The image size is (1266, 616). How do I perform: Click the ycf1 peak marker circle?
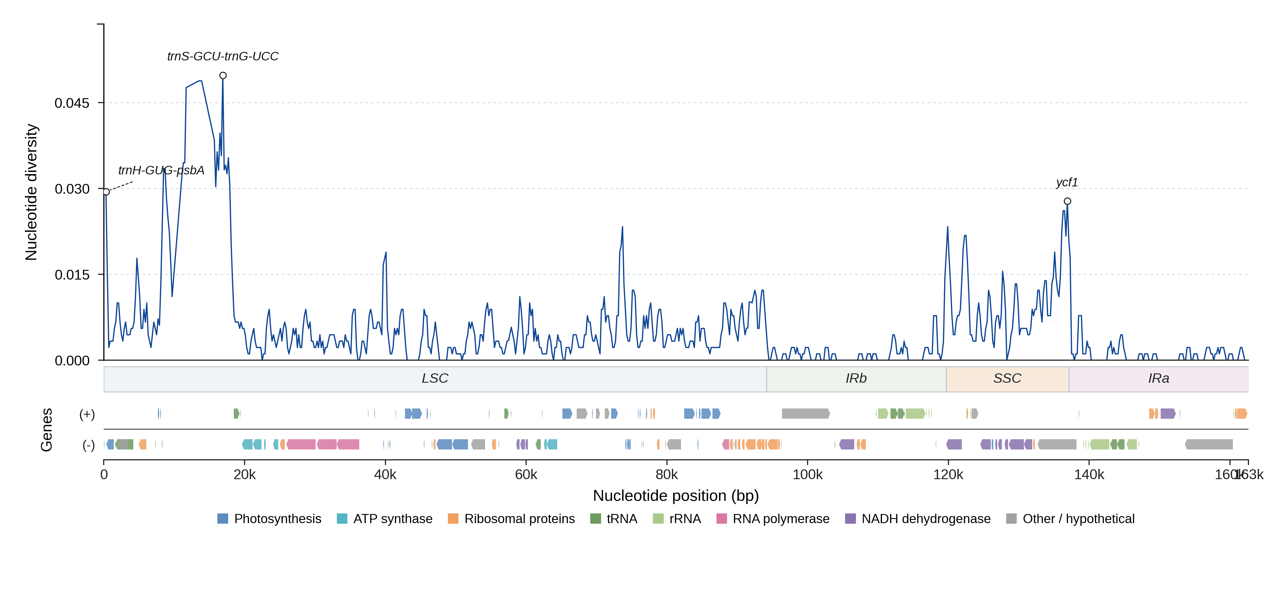pos(1067,201)
